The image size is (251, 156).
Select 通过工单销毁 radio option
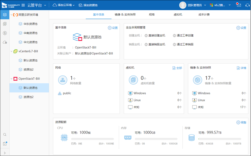(x=174, y=44)
